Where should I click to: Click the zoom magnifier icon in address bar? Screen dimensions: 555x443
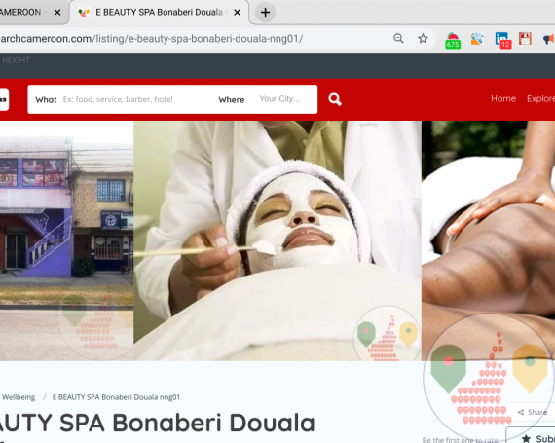pos(398,38)
